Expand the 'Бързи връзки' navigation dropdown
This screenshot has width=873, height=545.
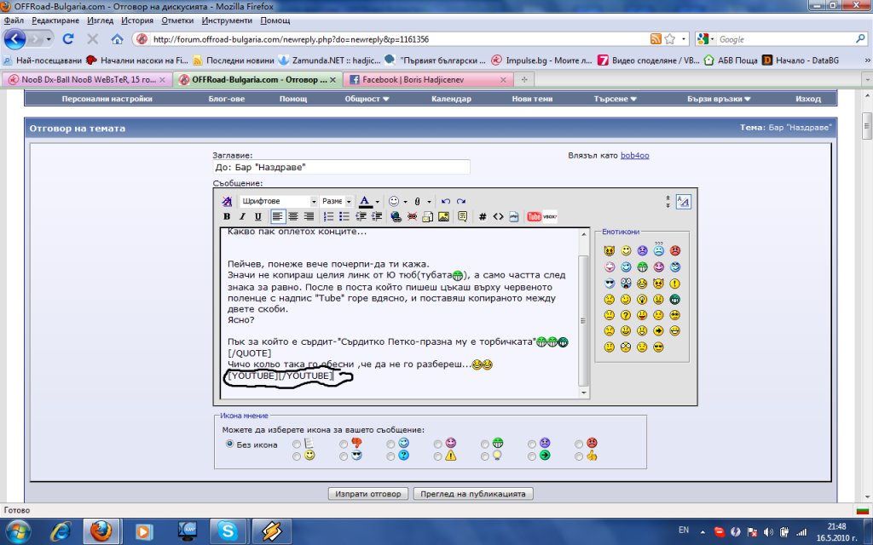(x=719, y=99)
